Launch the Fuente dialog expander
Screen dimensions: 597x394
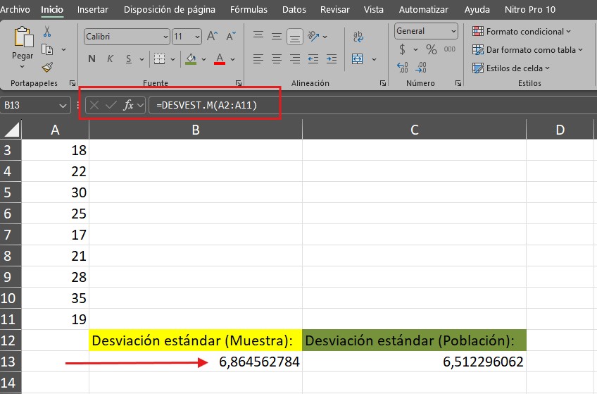pos(239,83)
